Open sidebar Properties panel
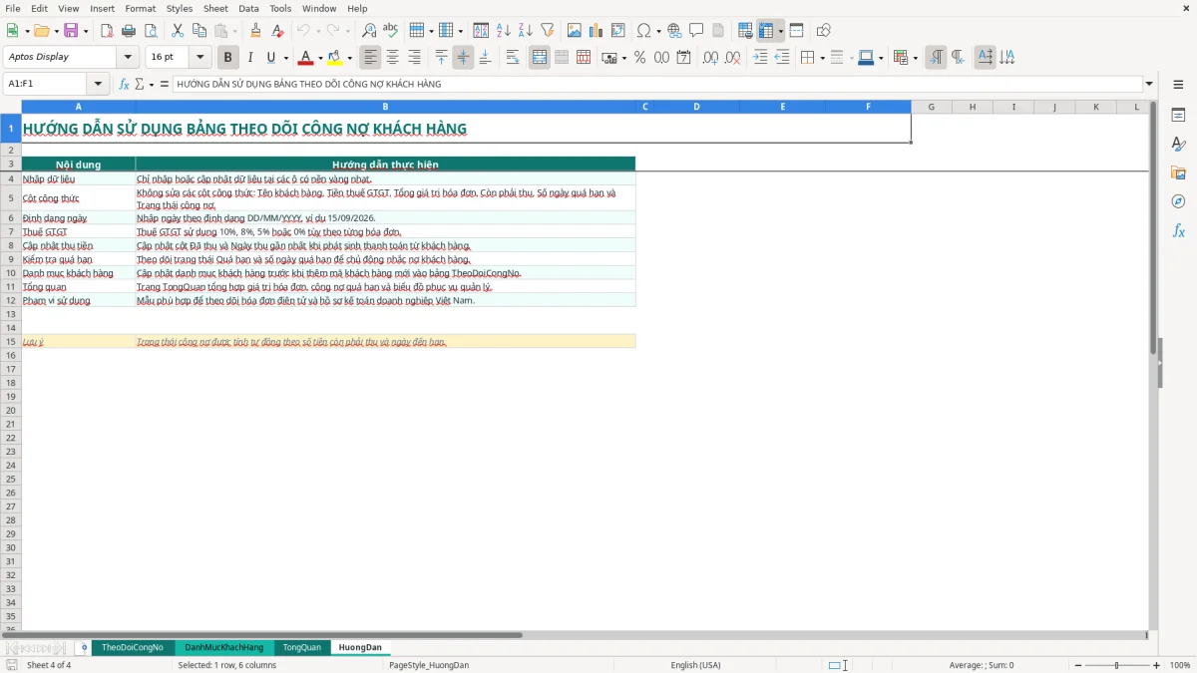The height and width of the screenshot is (673, 1197). 1178,116
